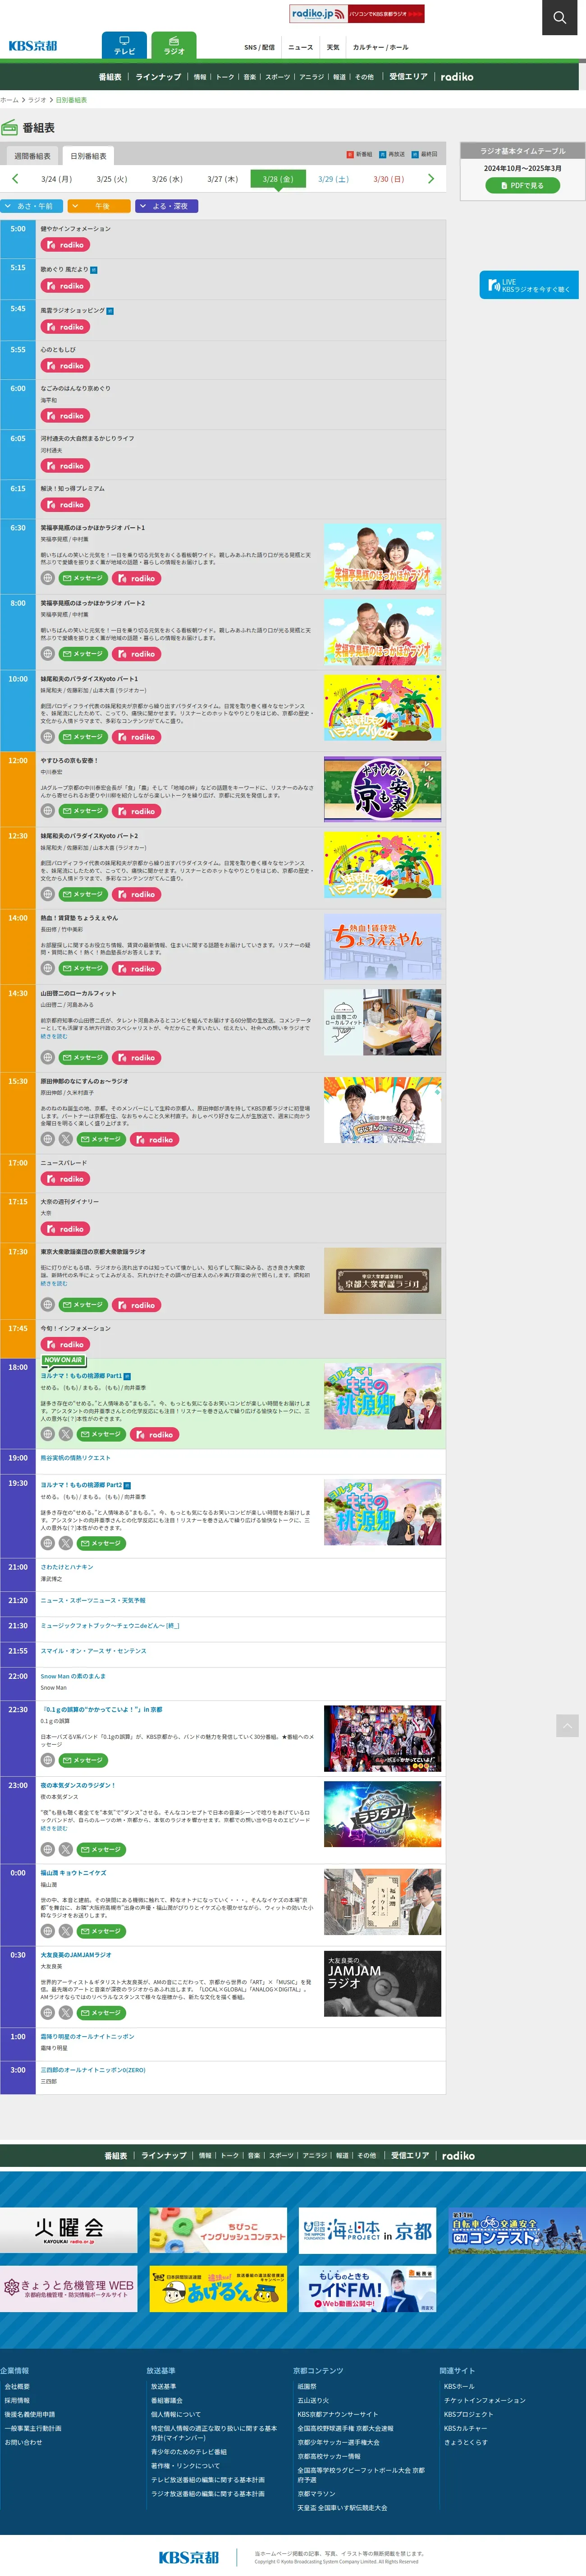Expand 午後 time filter
This screenshot has width=586, height=2576.
point(99,206)
